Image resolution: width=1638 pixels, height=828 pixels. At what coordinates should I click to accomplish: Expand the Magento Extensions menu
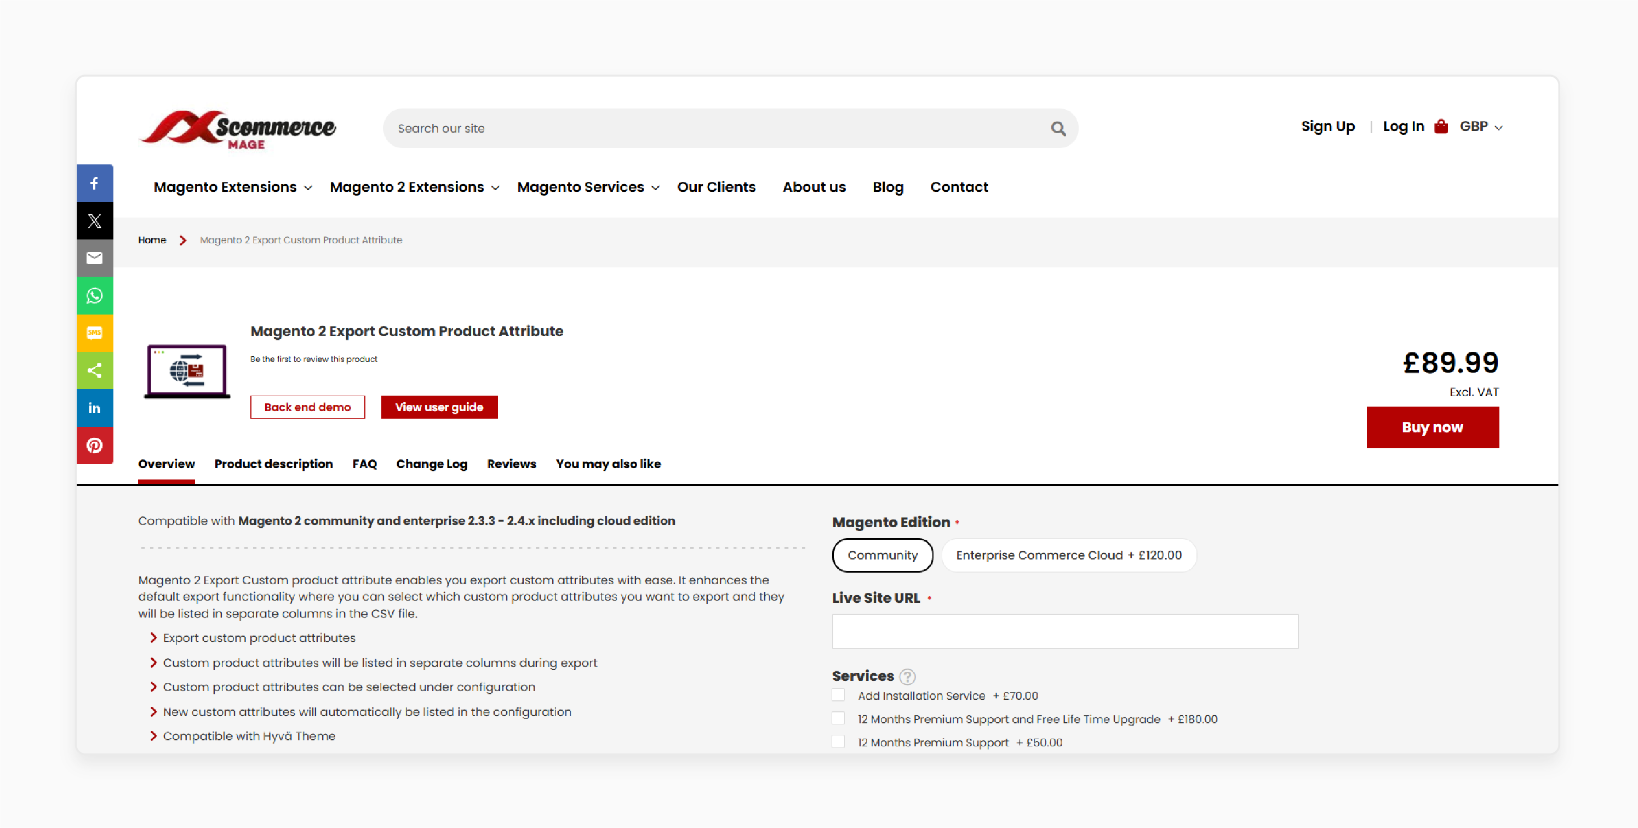(x=233, y=187)
